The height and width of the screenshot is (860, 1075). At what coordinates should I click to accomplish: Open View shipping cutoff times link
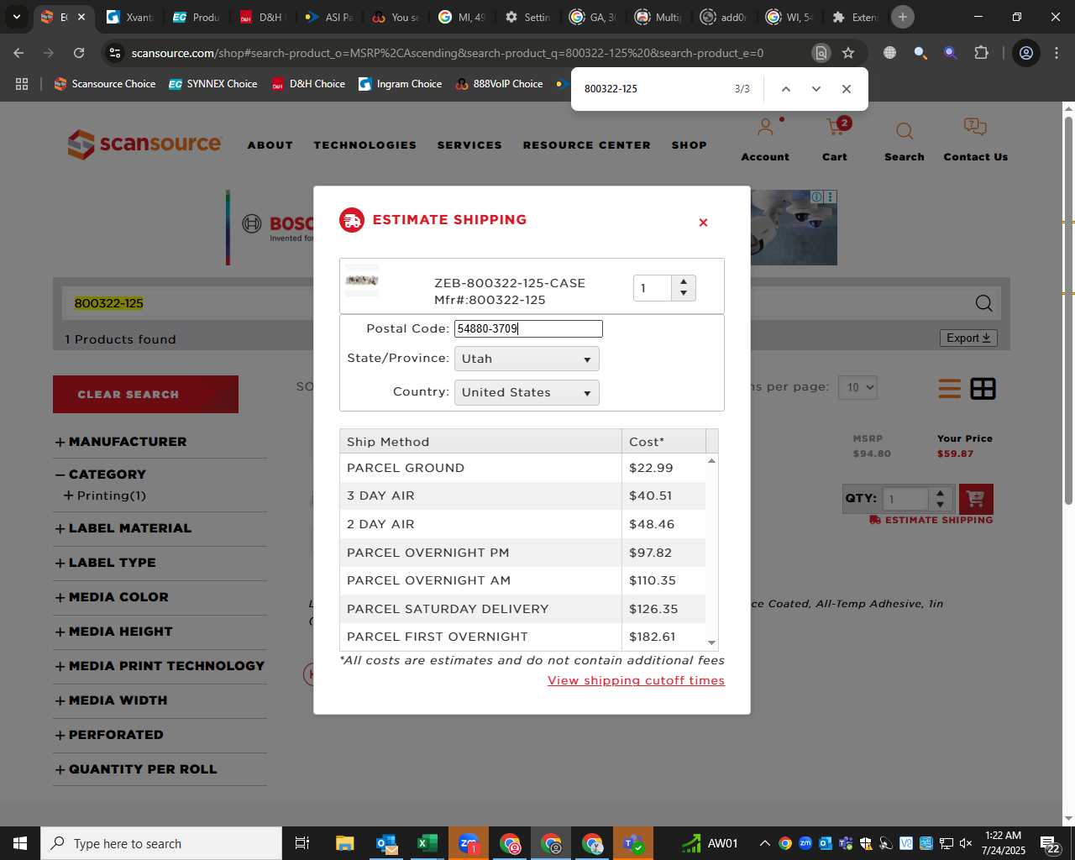pyautogui.click(x=636, y=680)
